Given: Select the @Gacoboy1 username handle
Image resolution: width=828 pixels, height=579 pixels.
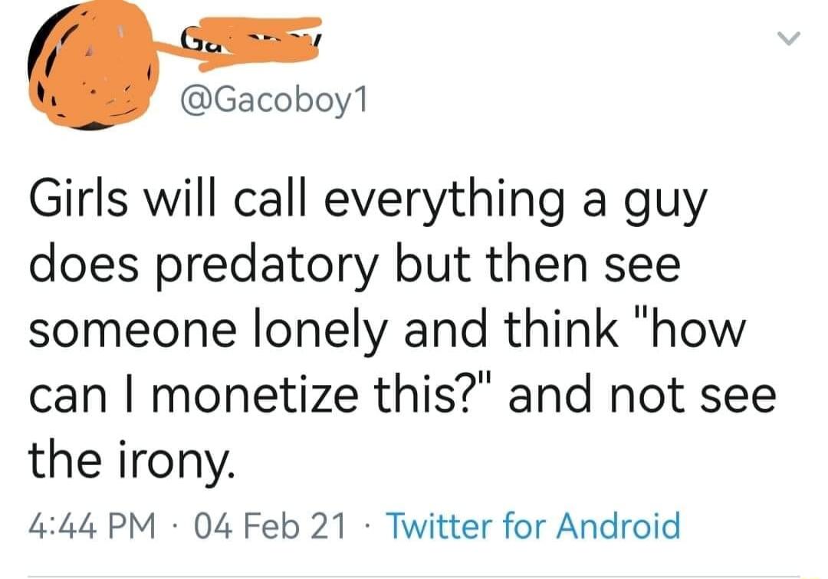Looking at the screenshot, I should tap(272, 100).
